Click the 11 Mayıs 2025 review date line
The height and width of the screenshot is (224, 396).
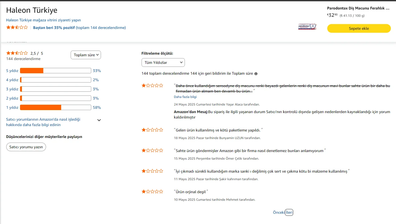pyautogui.click(x=216, y=179)
